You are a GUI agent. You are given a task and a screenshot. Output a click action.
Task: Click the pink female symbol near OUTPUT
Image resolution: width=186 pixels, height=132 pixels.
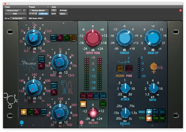pos(81,123)
